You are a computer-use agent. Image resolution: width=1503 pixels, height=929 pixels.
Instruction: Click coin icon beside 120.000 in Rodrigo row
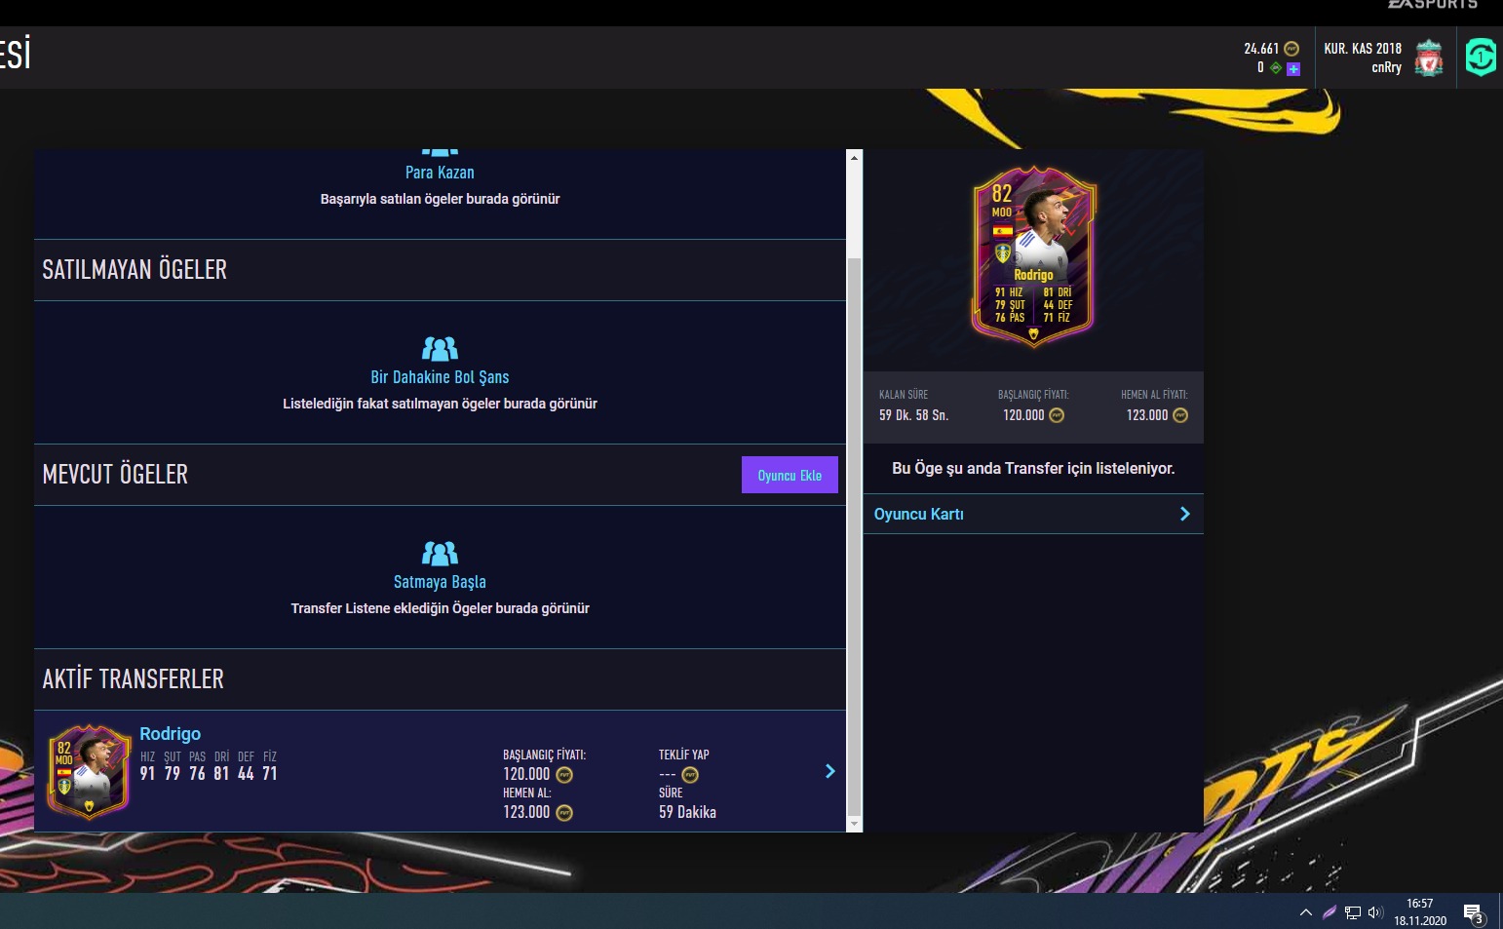tap(564, 775)
